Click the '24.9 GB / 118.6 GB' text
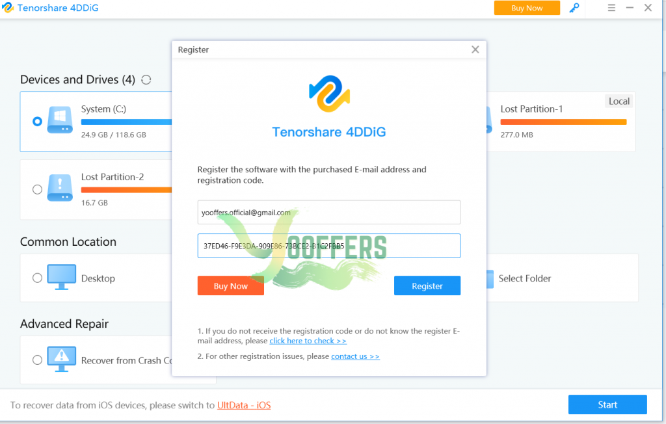Viewport: 666px width, 424px height. pos(113,135)
